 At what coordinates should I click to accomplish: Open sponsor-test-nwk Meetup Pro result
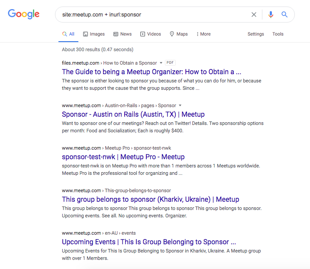point(123,157)
